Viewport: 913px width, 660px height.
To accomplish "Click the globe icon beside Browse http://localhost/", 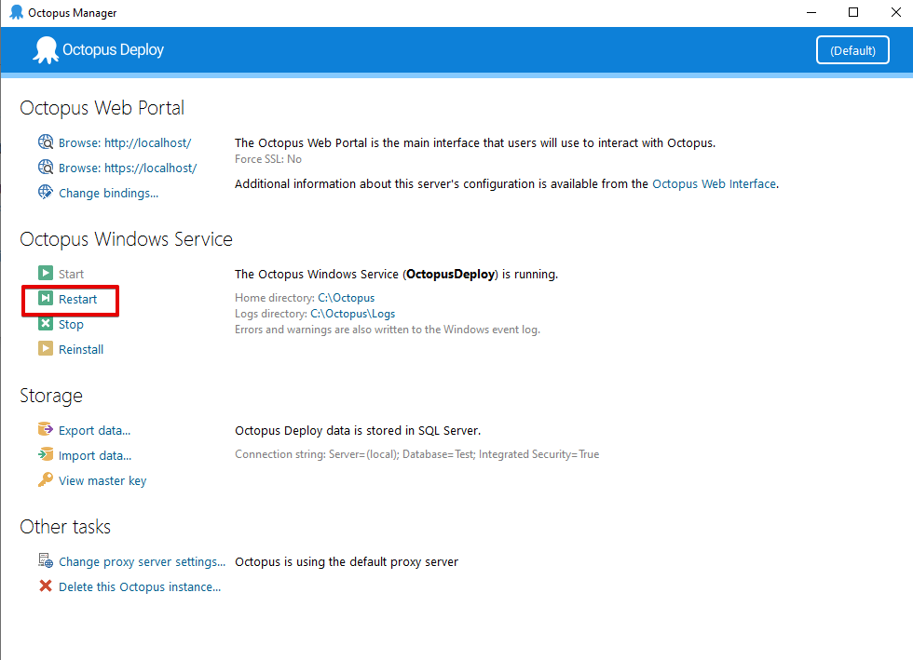I will coord(46,142).
